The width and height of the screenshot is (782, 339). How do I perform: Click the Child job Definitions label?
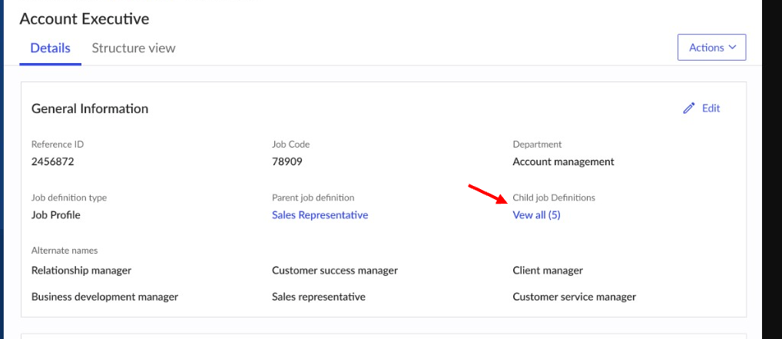(x=554, y=198)
